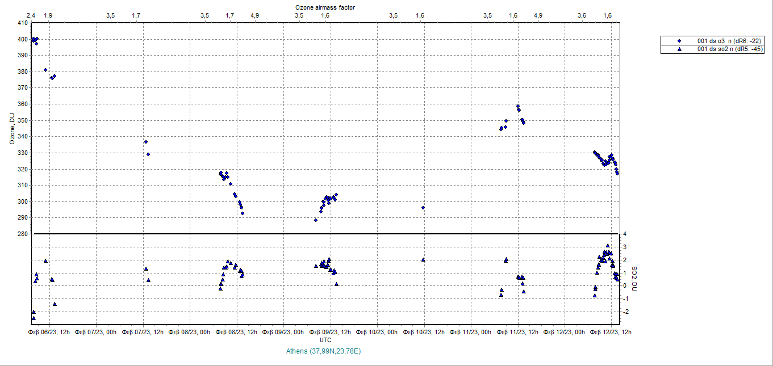The height and width of the screenshot is (366, 773).
Task: Click the 'Φεβ 12/23, 12h' time axis label
Action: point(613,332)
